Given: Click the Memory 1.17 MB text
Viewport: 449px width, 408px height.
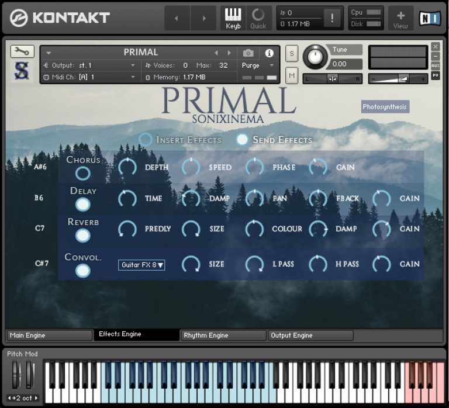Looking at the screenshot, I should [x=179, y=77].
